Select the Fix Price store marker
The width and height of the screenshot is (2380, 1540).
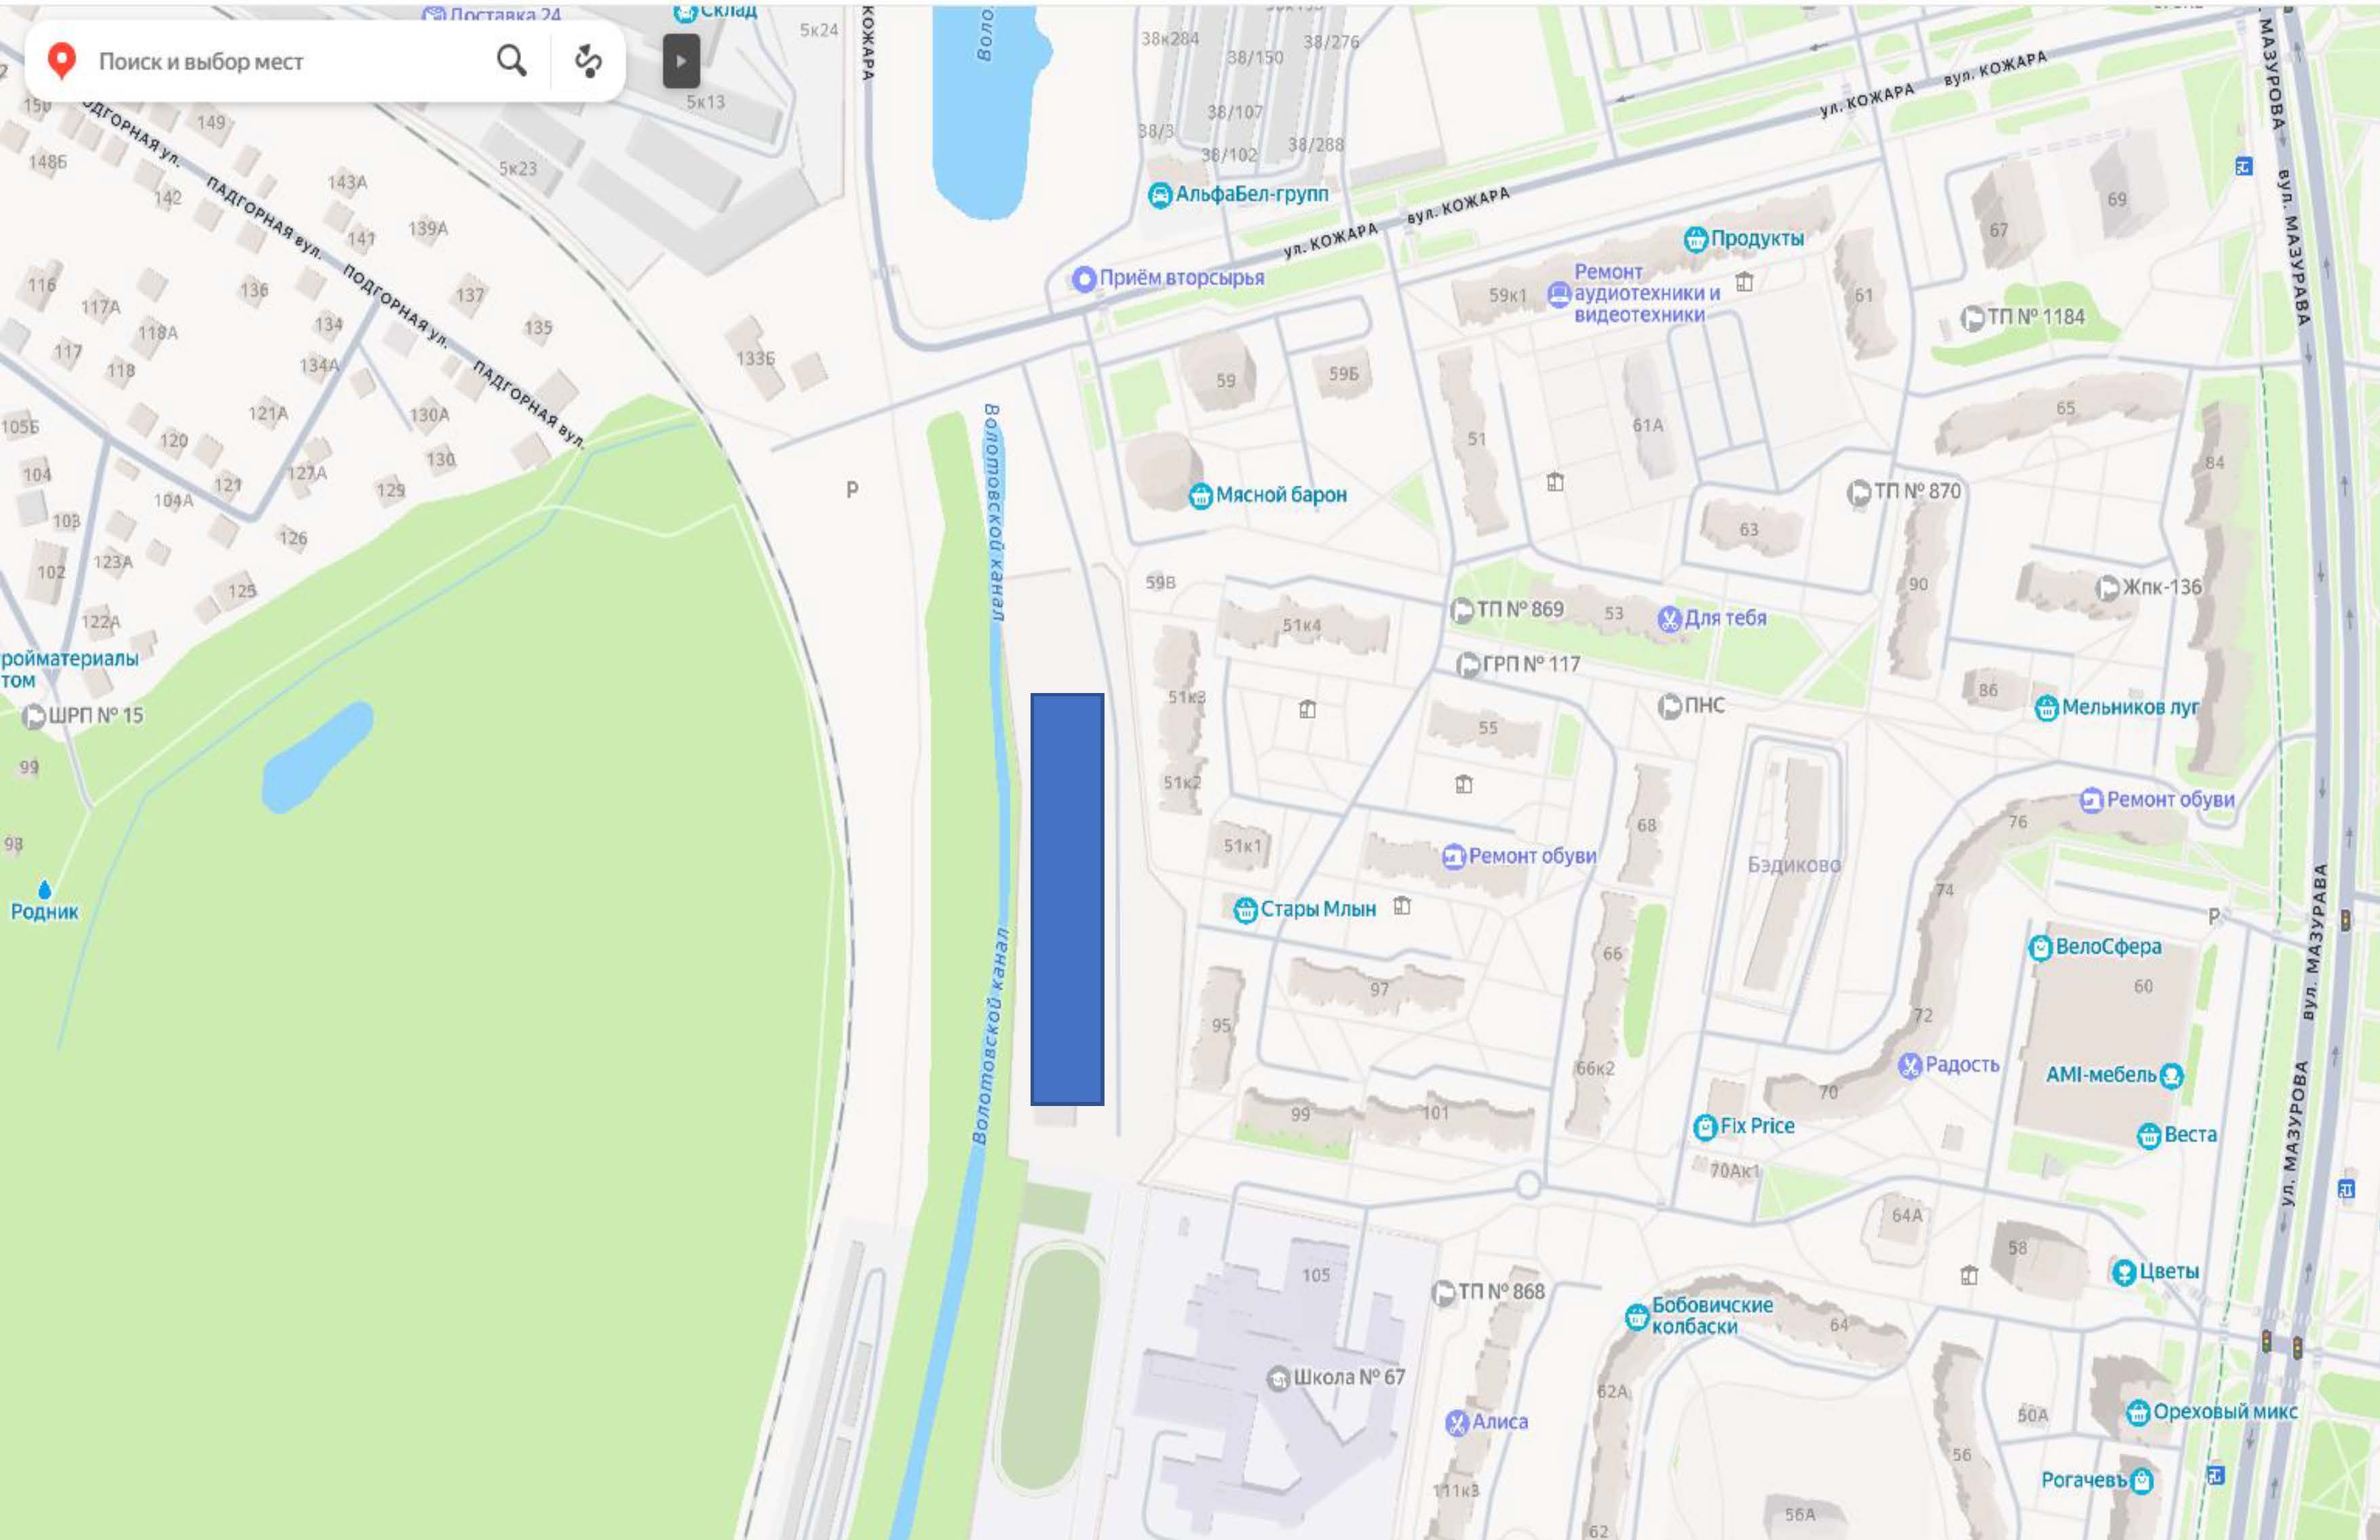pos(1705,1126)
